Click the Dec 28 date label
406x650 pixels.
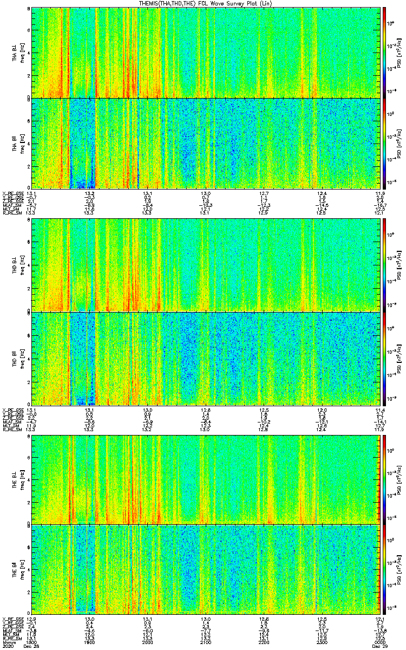pos(34,647)
